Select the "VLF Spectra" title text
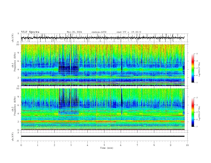 click(x=30, y=32)
